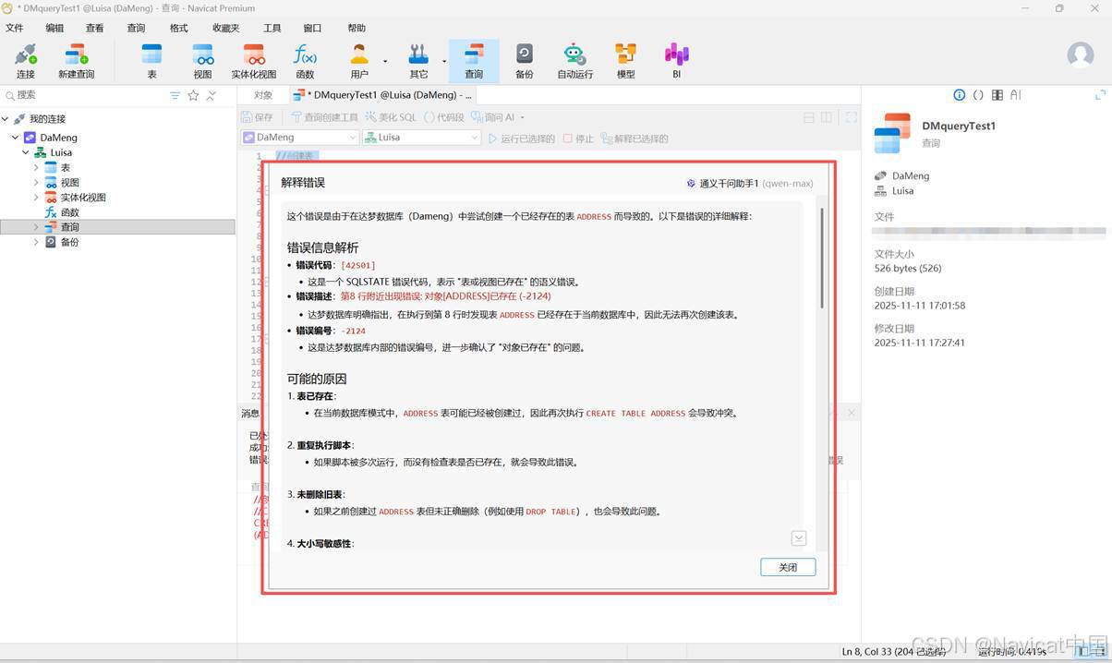Click 保存 in the query toolbar
Viewport: 1112px width, 663px height.
click(x=258, y=117)
